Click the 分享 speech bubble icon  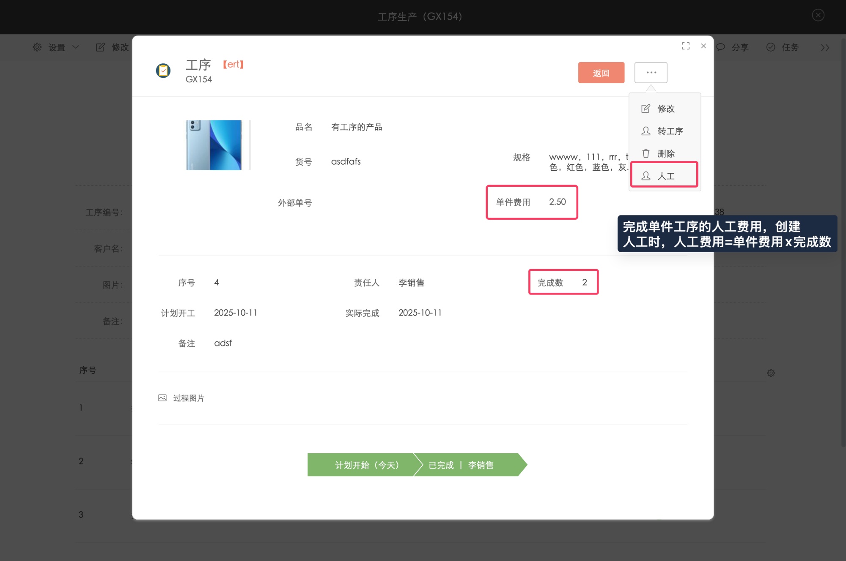coord(721,47)
